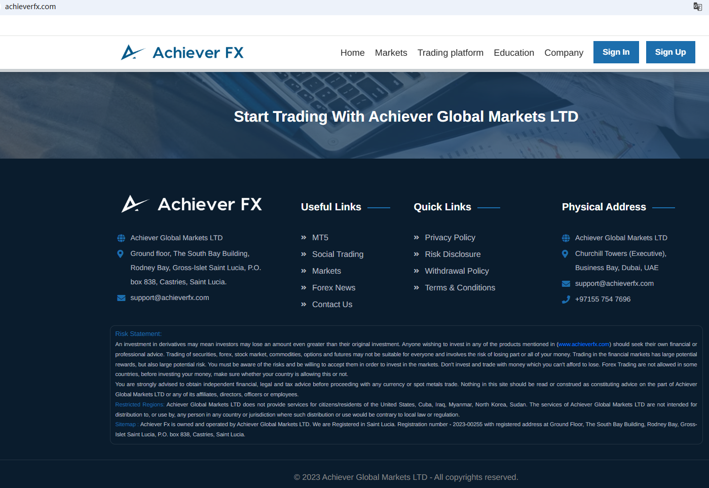Click the Sign In button
This screenshot has width=709, height=488.
click(616, 52)
